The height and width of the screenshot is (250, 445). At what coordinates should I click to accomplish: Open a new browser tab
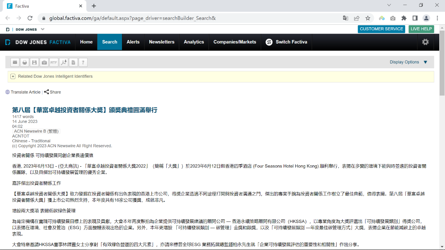94,6
